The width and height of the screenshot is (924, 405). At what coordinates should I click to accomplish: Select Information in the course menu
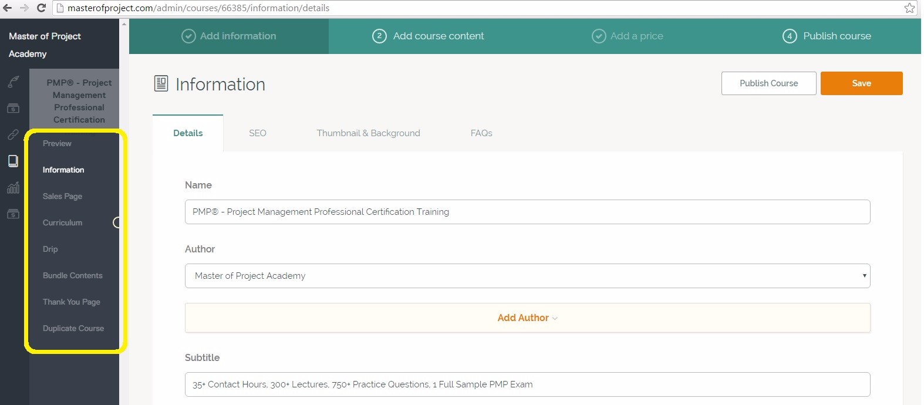click(63, 170)
